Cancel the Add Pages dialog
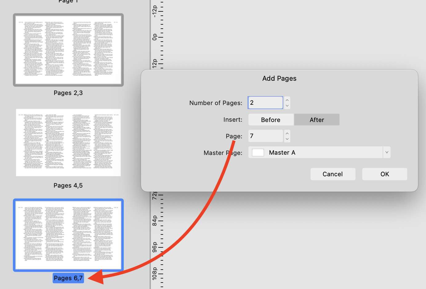Screen dimensions: 426x289 pyautogui.click(x=333, y=174)
